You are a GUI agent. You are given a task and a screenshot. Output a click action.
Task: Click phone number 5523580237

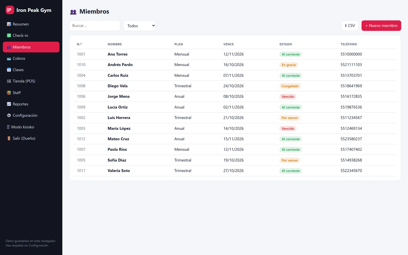tap(351, 139)
